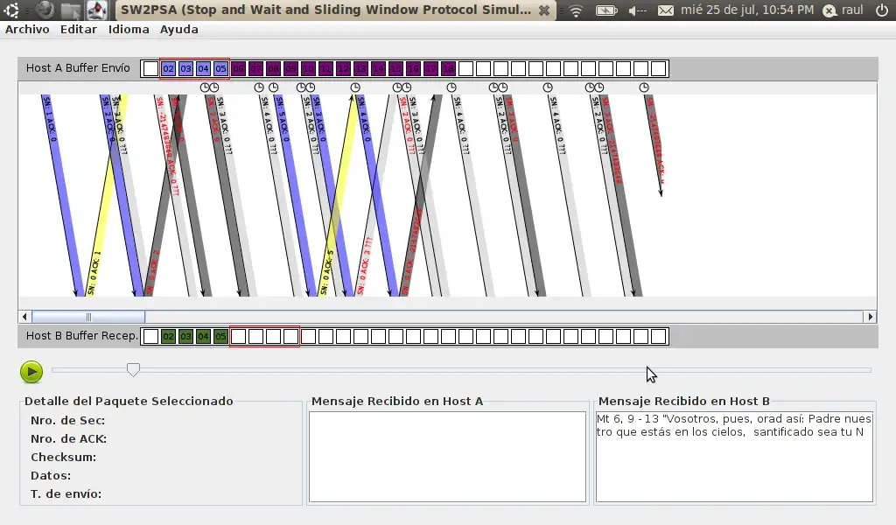Viewport: 896px width, 525px height.
Task: Click the simulation speed slider thumb
Action: click(x=133, y=370)
